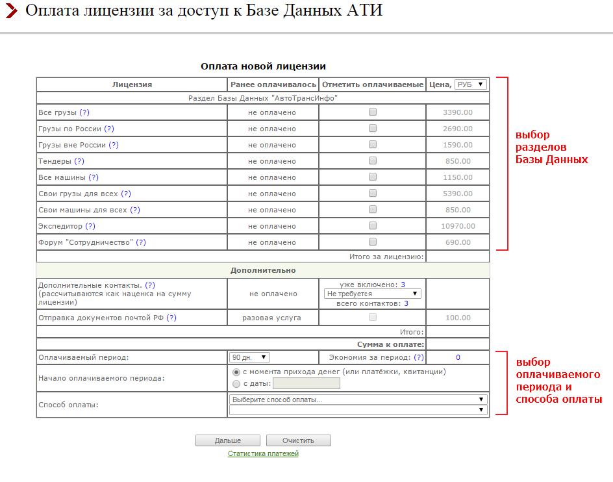Check the 'Все грузы' license checkbox
Image resolution: width=613 pixels, height=482 pixels.
[x=373, y=112]
